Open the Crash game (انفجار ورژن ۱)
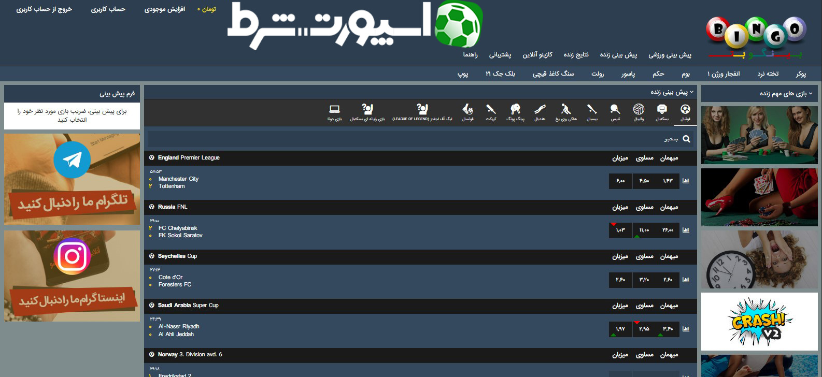The image size is (822, 377). [724, 74]
